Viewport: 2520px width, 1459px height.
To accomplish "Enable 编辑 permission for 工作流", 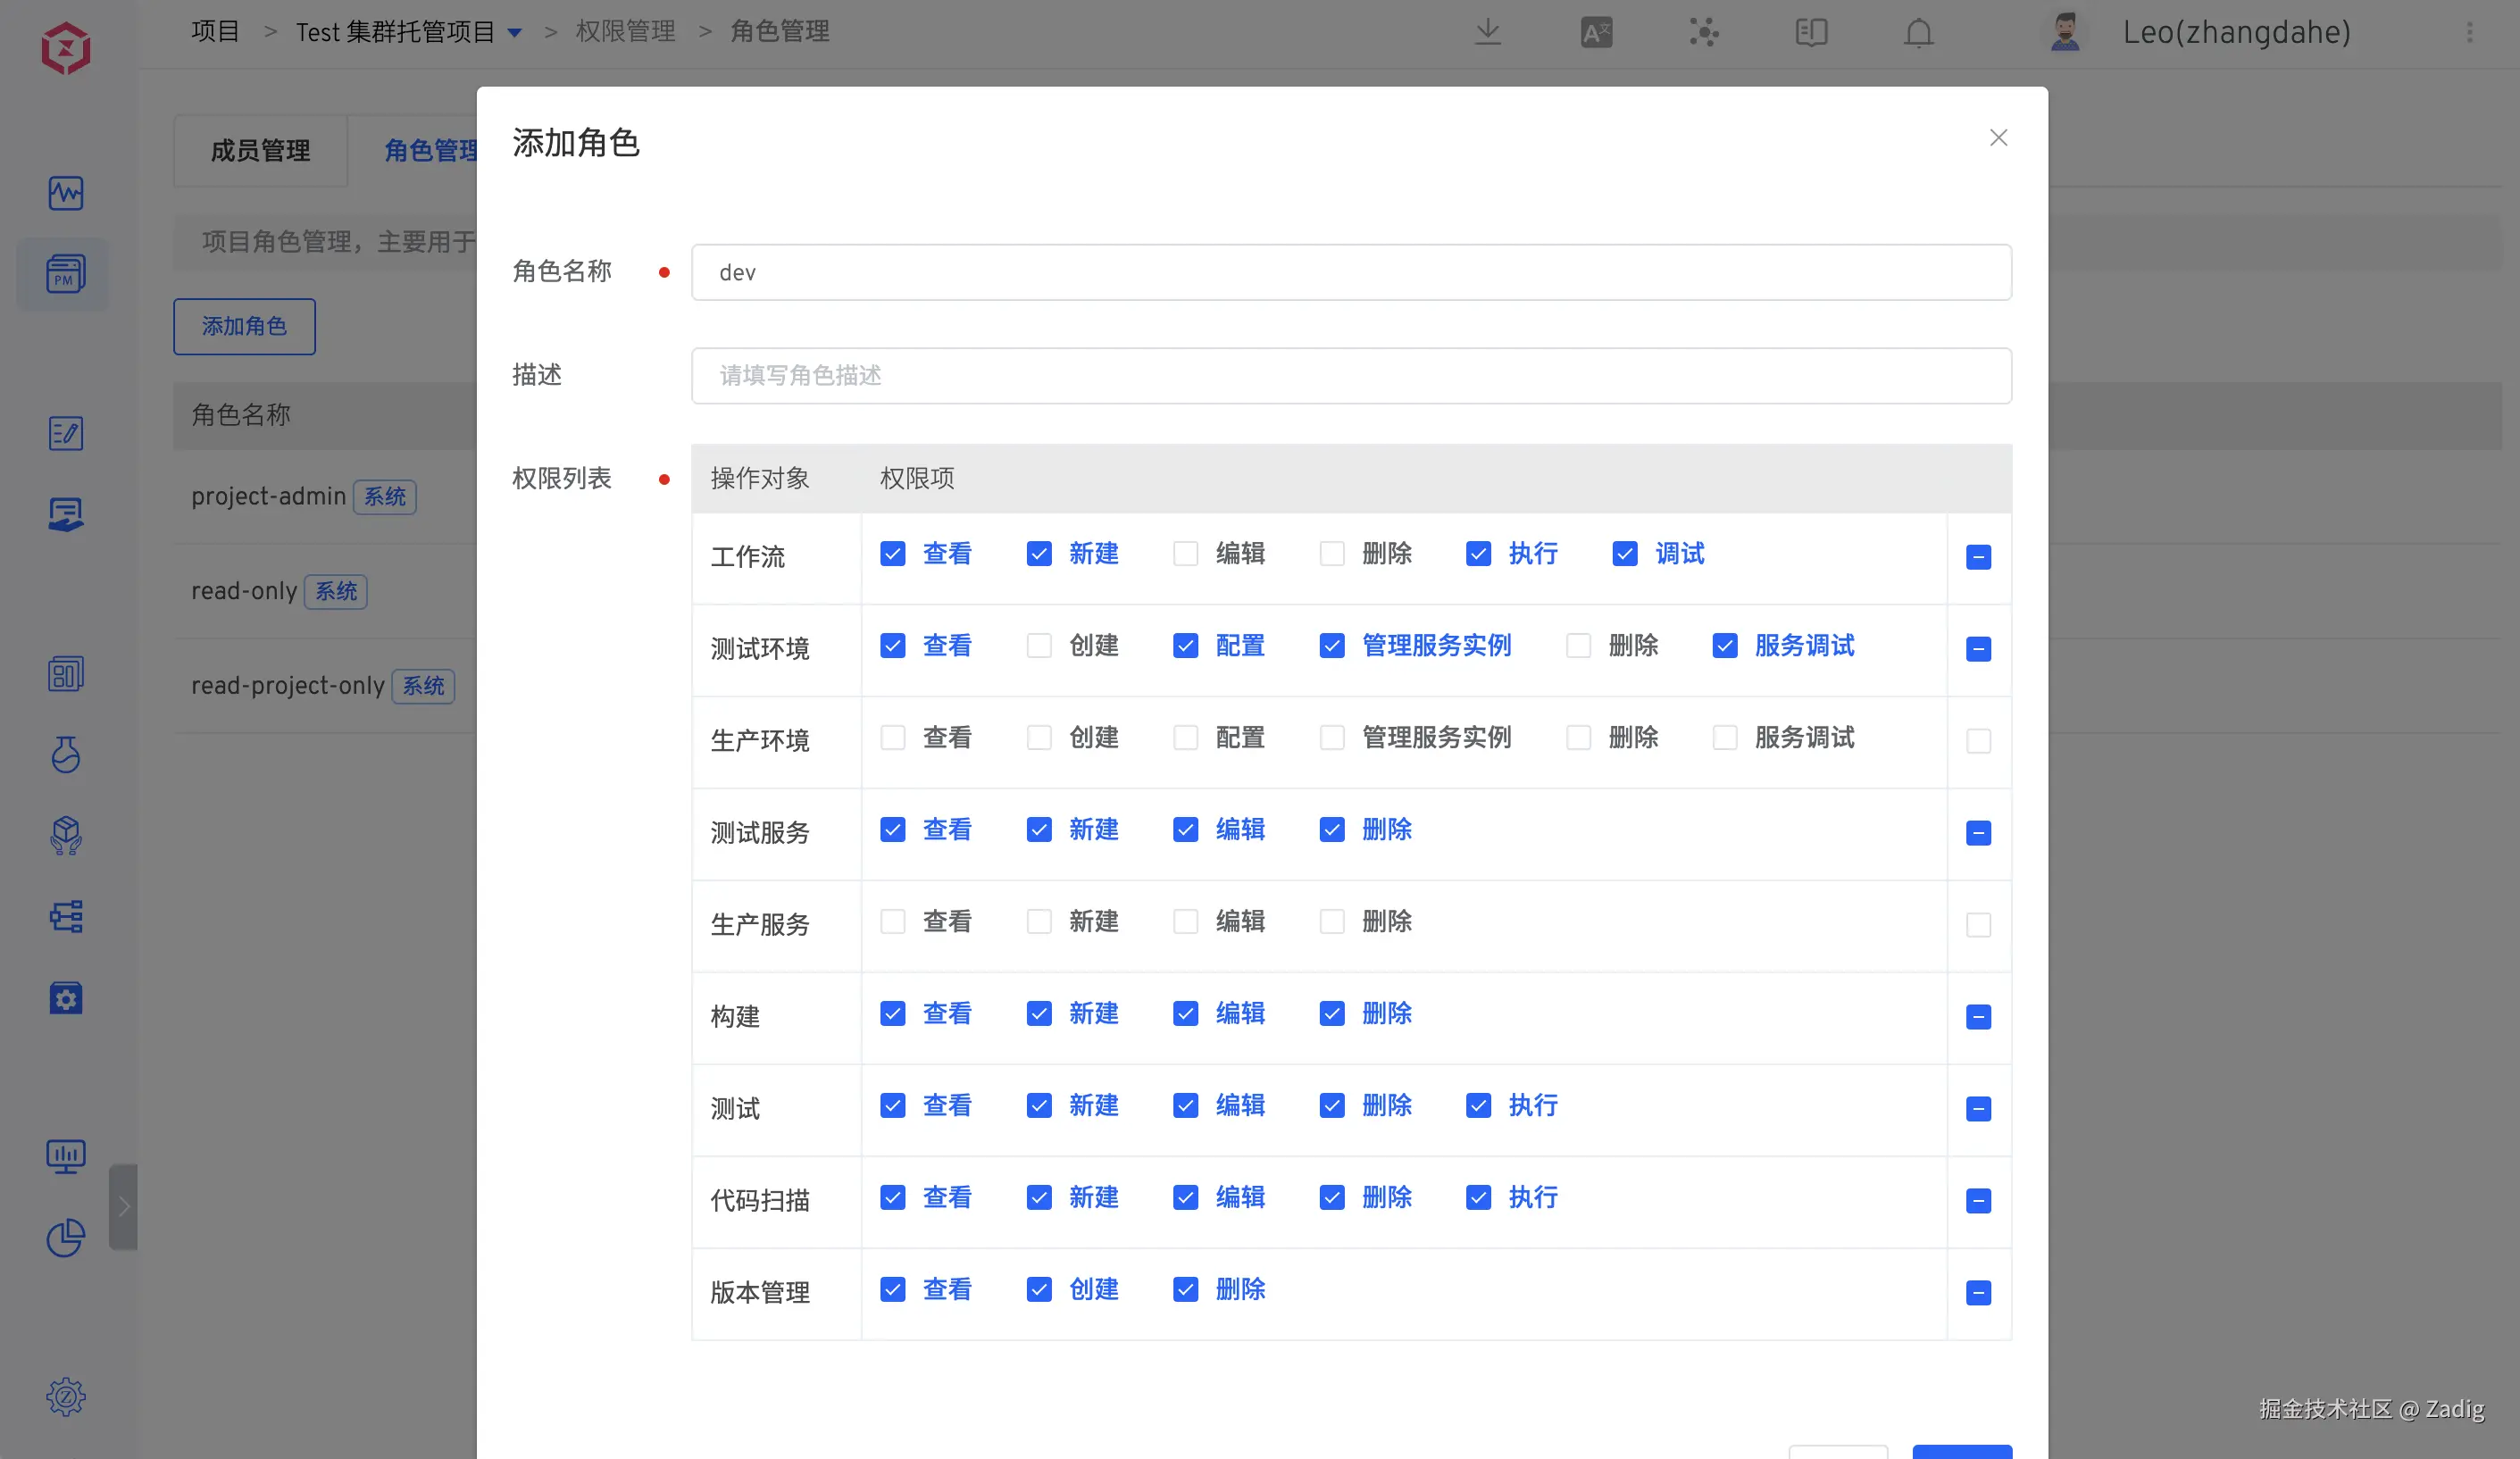I will [x=1186, y=554].
